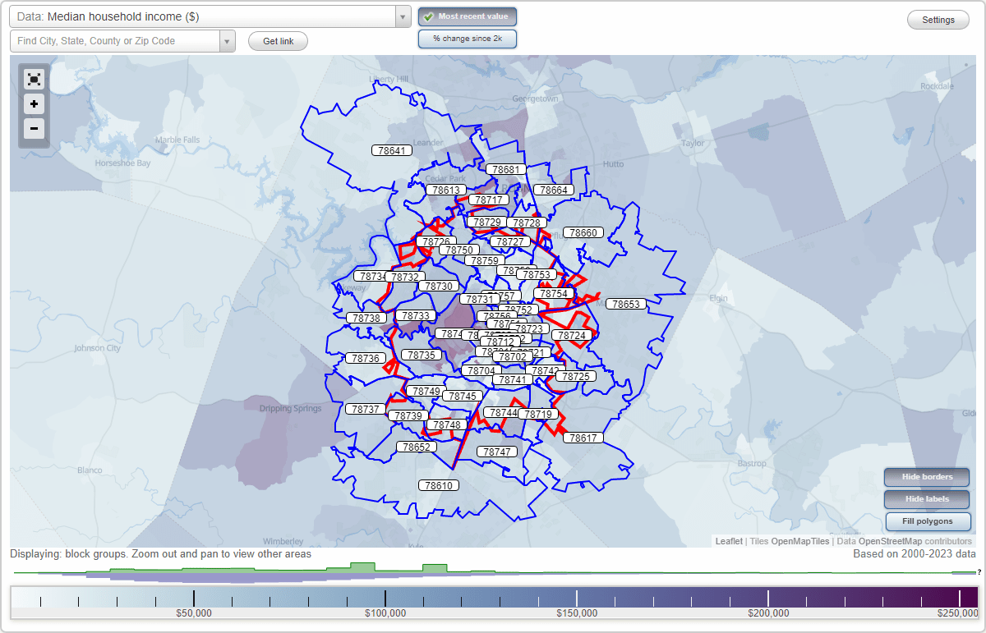
Task: Zoom out with the minus icon
Action: [34, 129]
